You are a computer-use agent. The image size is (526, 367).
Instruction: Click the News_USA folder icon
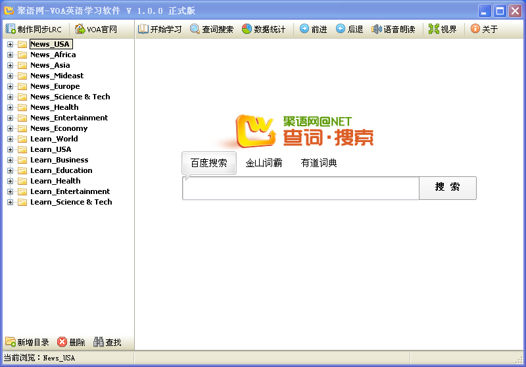tap(22, 44)
